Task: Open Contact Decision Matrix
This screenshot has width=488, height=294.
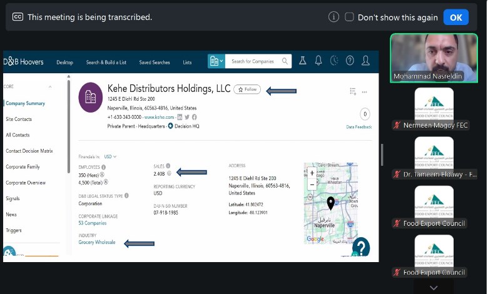Action: (x=29, y=151)
